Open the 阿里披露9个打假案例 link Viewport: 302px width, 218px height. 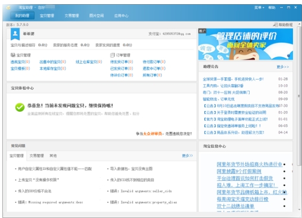pos(239,171)
